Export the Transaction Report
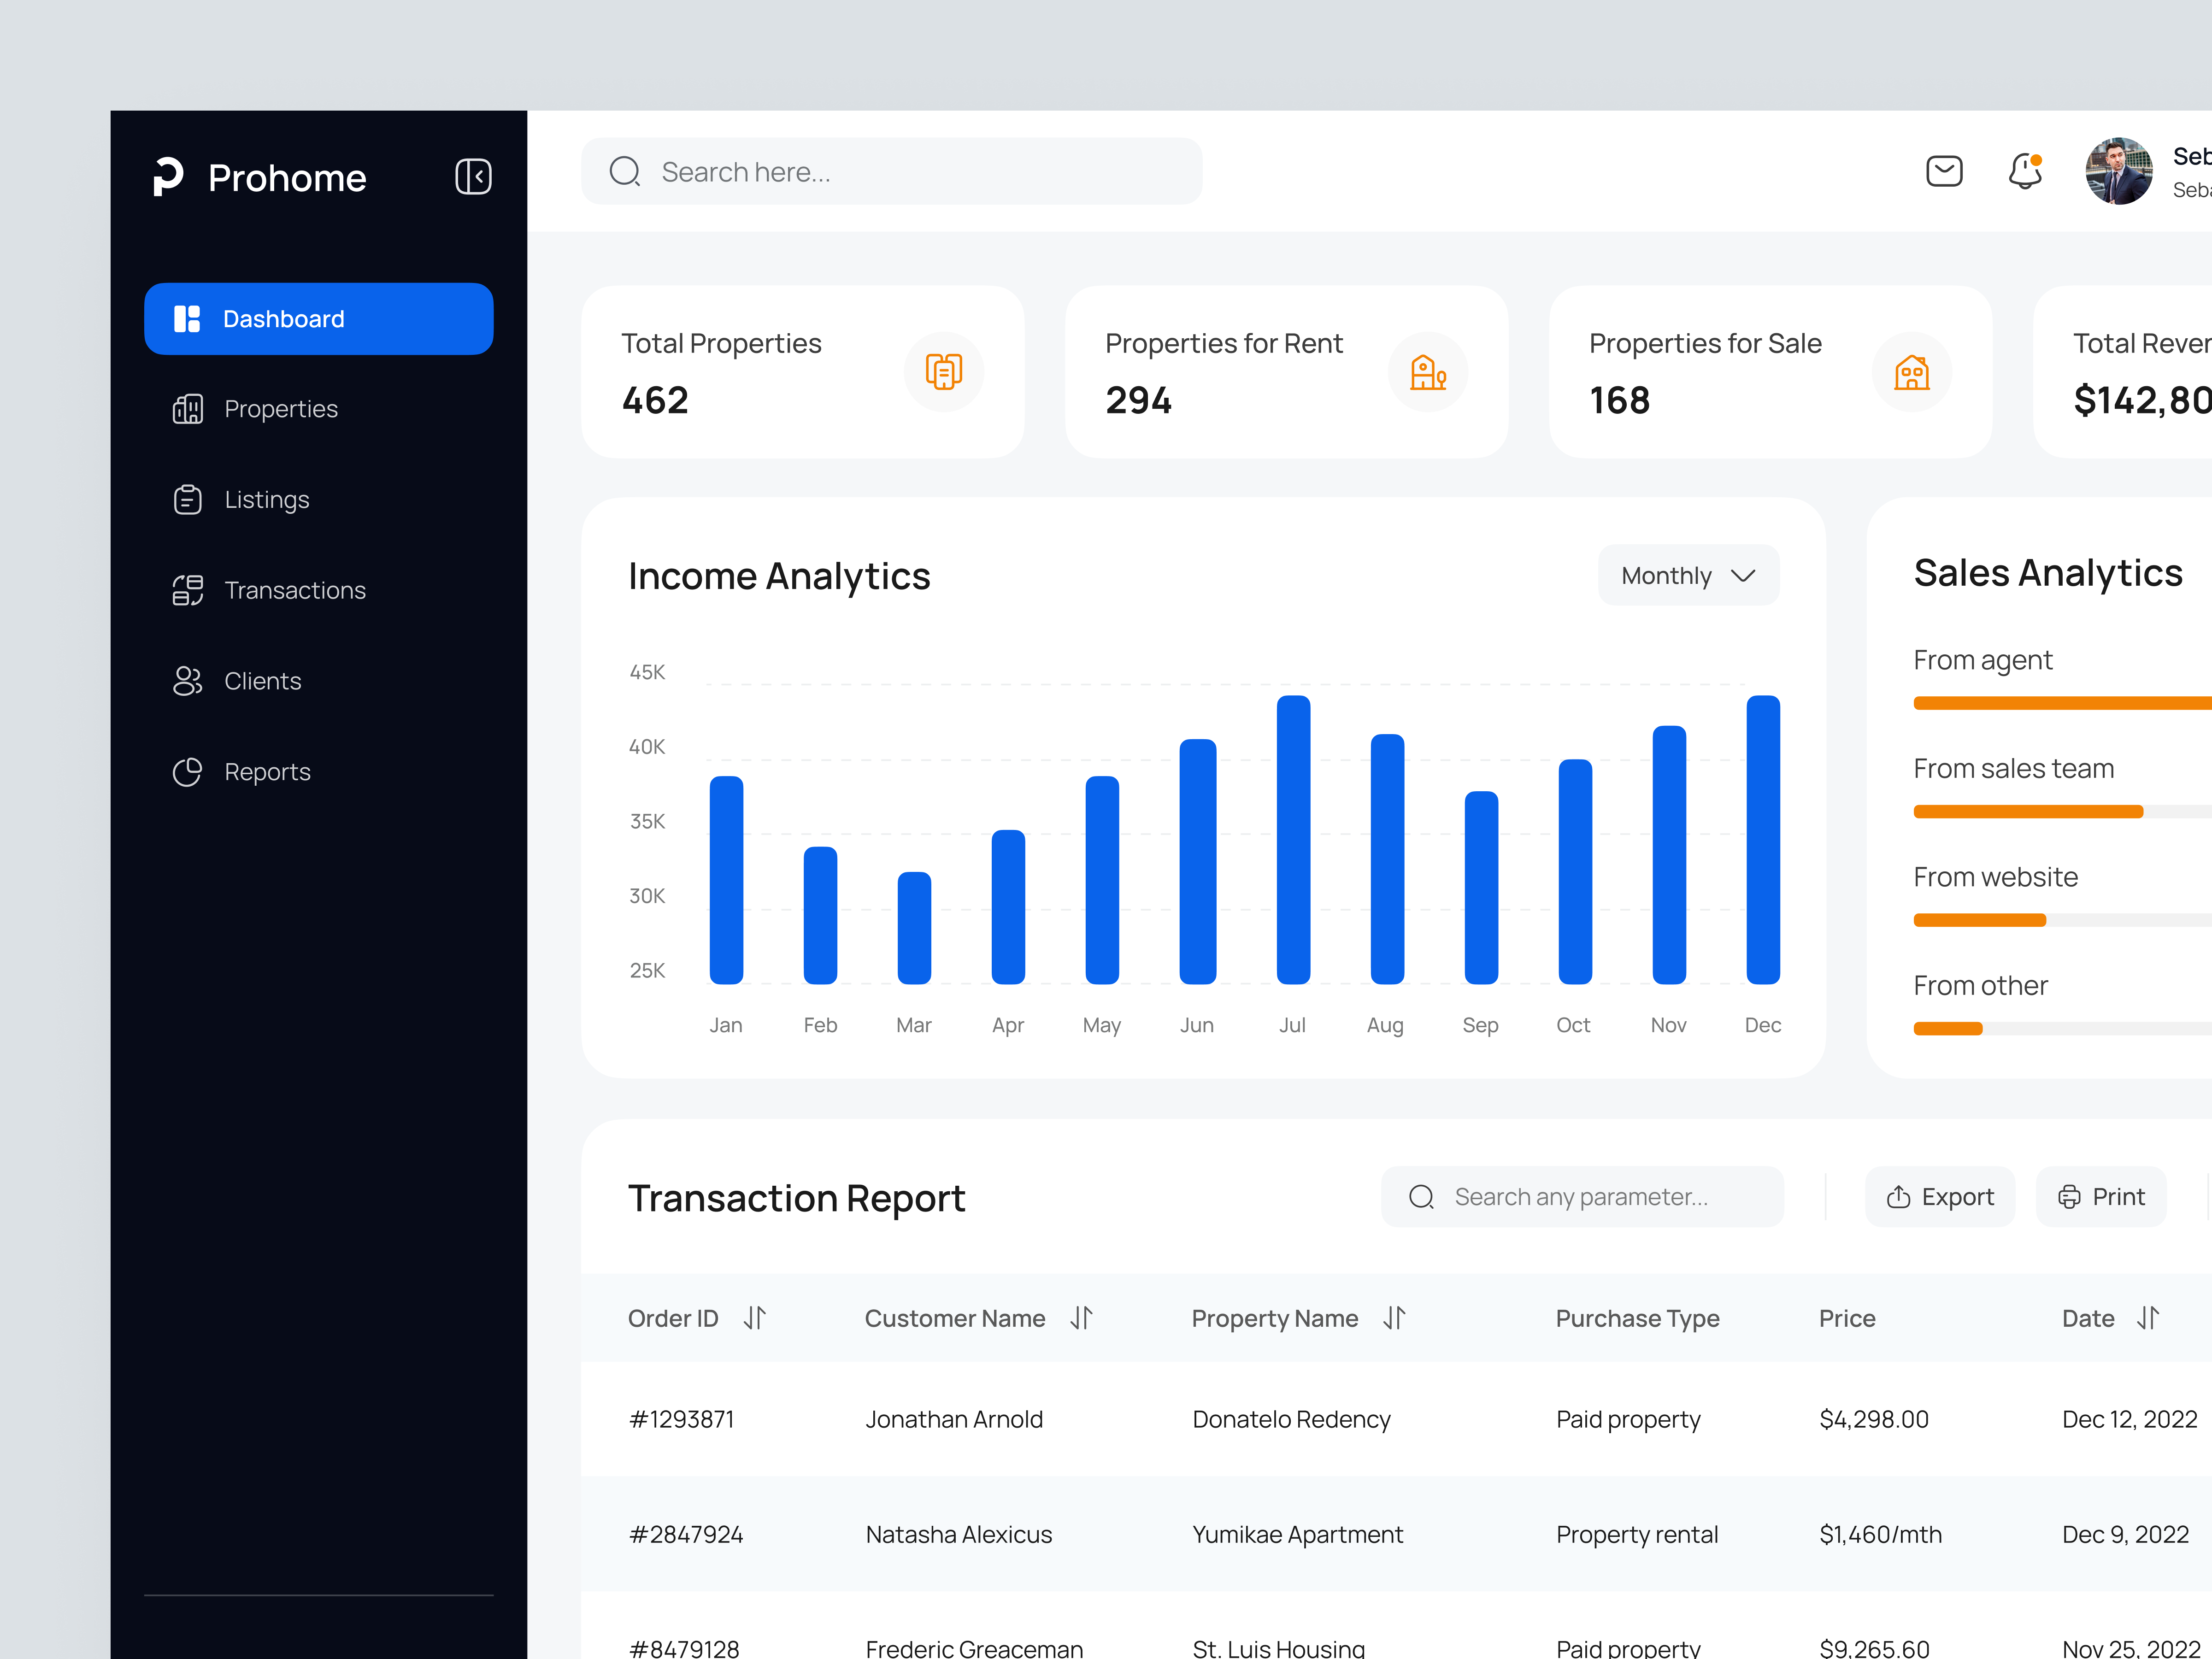This screenshot has height=1659, width=2212. 1939,1196
